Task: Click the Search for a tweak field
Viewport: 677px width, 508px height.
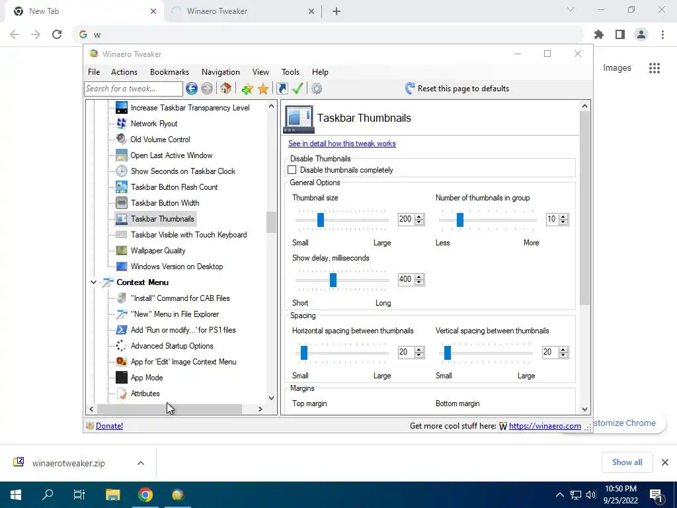Action: [x=134, y=89]
